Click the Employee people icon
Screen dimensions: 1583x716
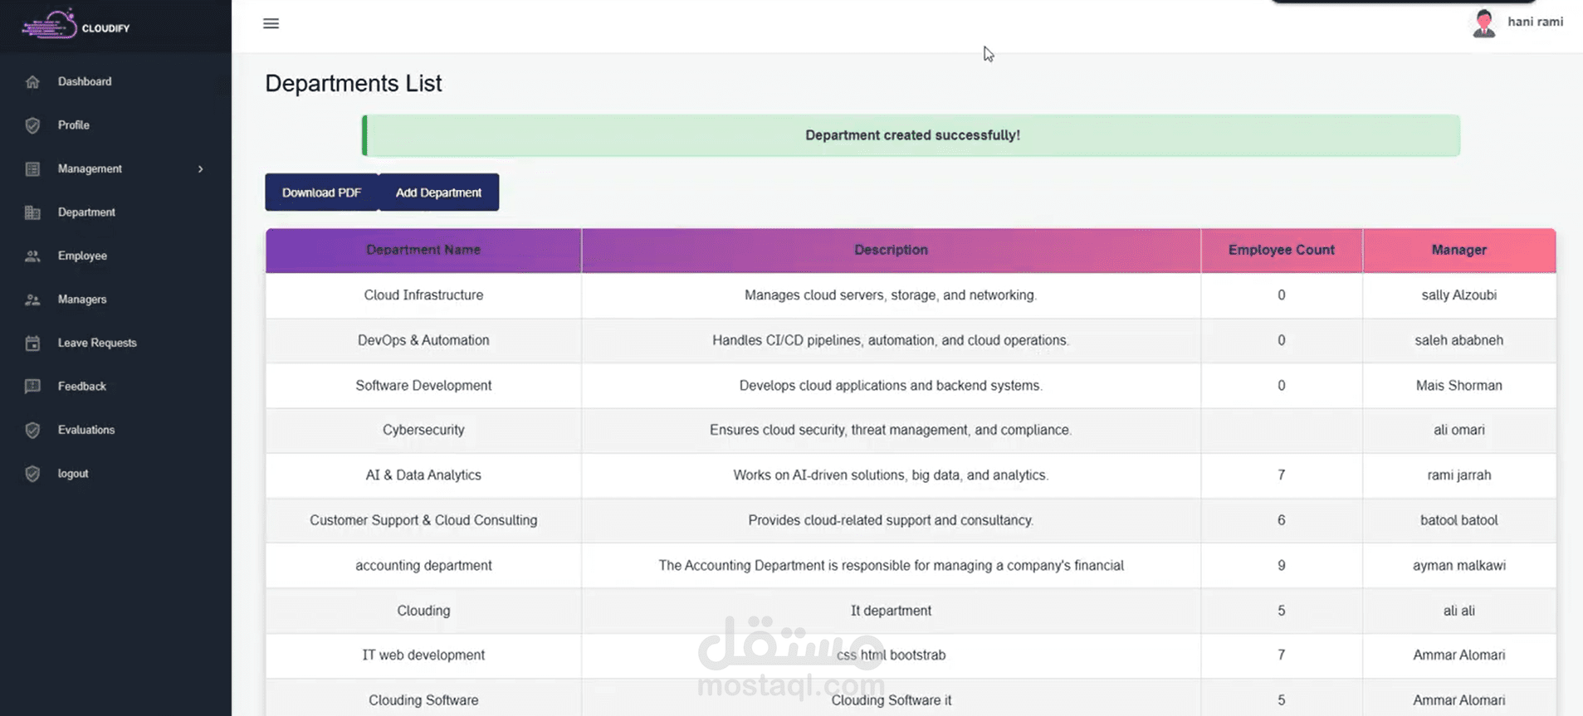[x=32, y=256]
